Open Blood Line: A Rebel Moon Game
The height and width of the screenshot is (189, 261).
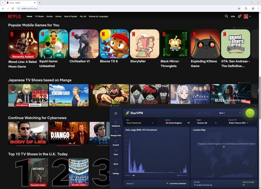pos(23,44)
